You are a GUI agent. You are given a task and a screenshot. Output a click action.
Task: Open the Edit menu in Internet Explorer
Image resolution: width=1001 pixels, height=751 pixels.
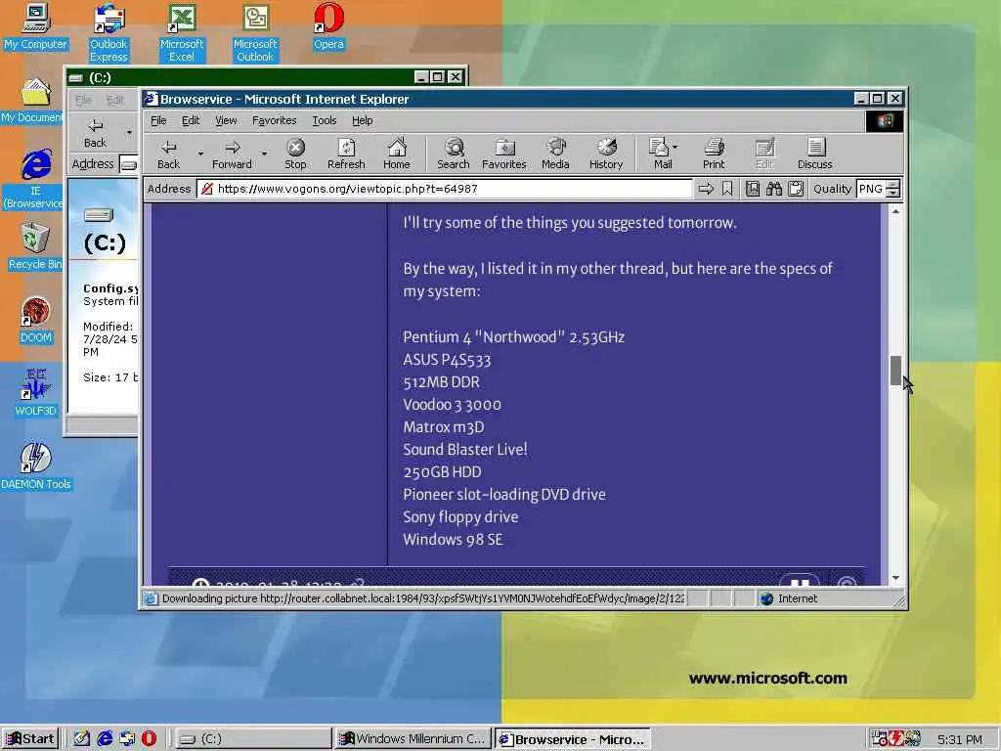191,120
